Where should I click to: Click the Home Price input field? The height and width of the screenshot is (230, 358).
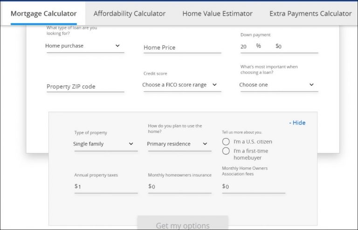pos(182,48)
